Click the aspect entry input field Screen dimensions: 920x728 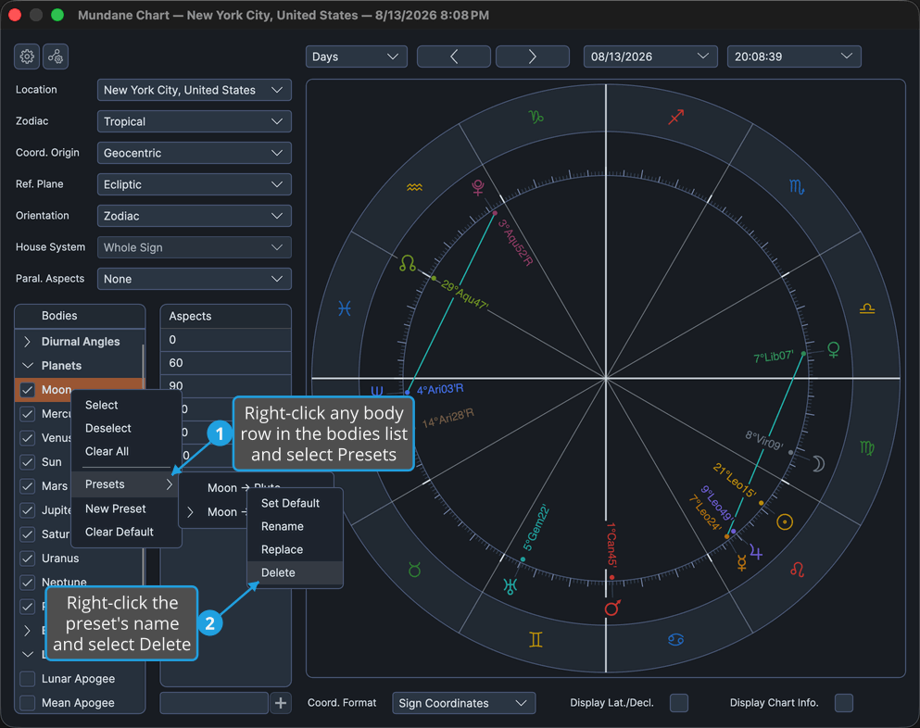[x=214, y=703]
